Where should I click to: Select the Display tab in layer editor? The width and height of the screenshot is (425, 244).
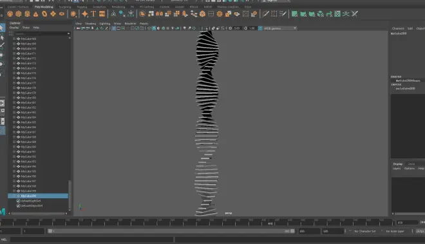click(x=397, y=164)
